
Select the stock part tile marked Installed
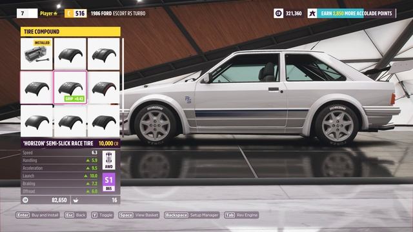tap(37, 54)
